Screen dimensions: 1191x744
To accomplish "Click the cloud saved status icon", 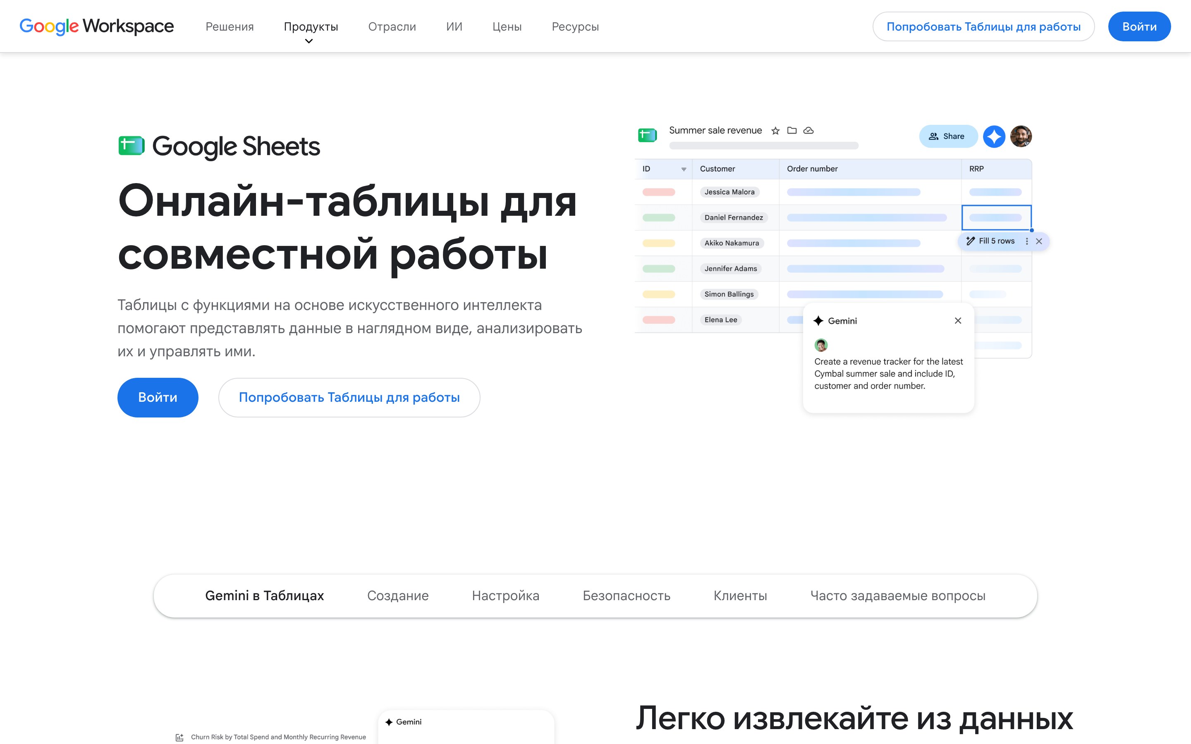I will point(808,130).
